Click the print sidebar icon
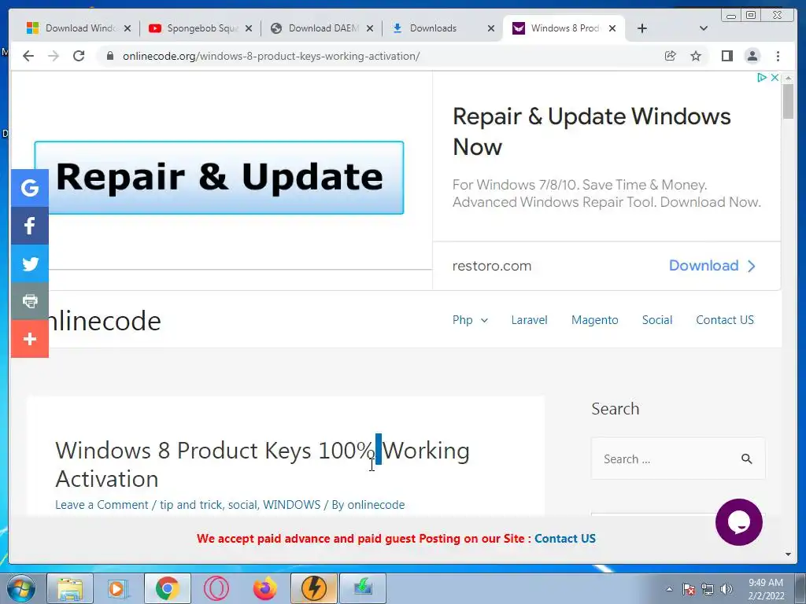The height and width of the screenshot is (604, 806). (30, 301)
